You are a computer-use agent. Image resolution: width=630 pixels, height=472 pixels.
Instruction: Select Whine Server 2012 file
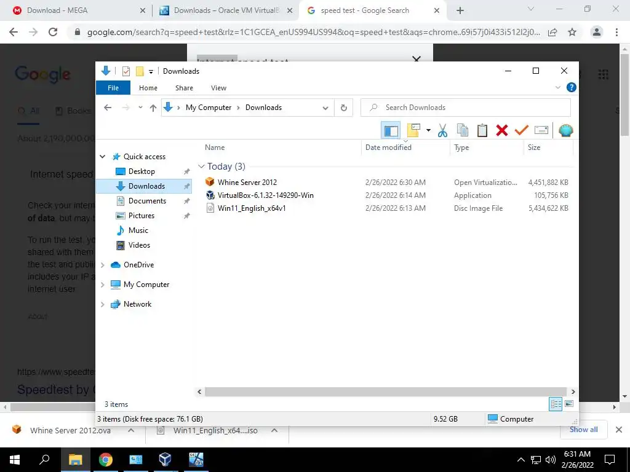tap(247, 182)
